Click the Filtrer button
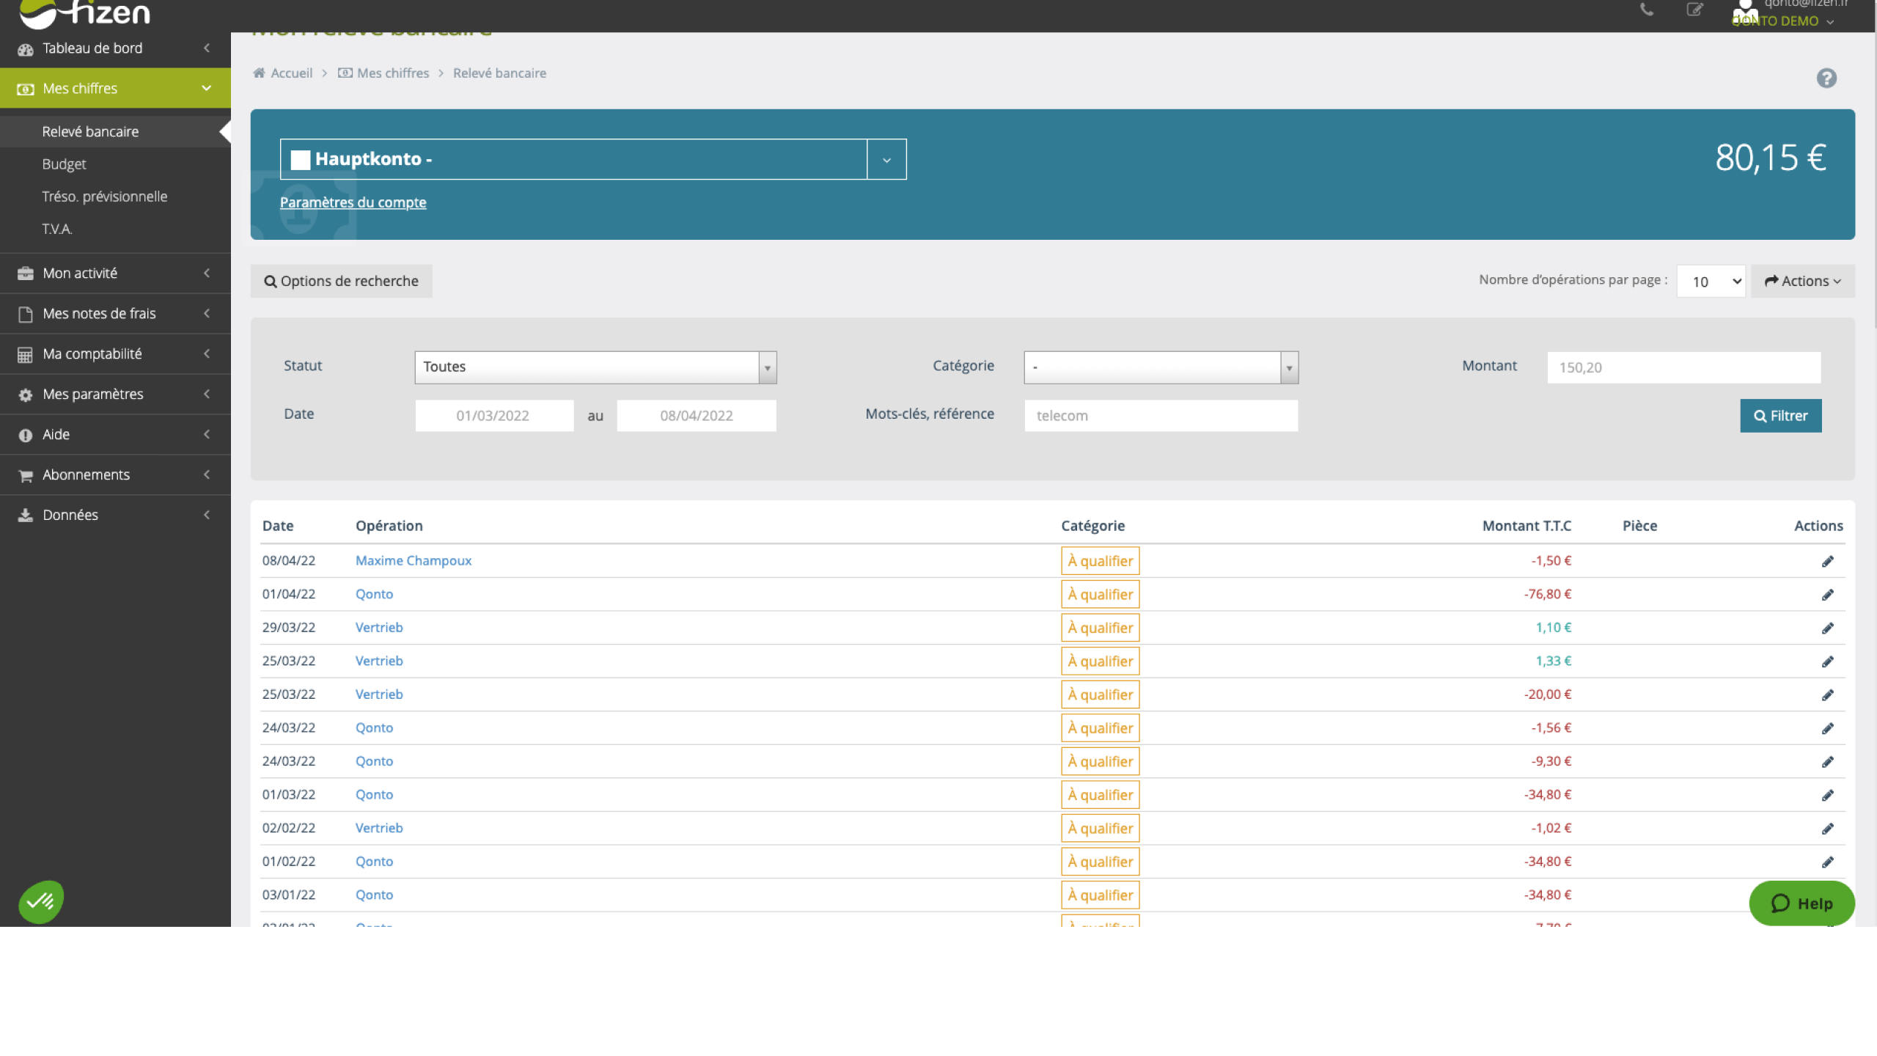The width and height of the screenshot is (1877, 1056). (1780, 416)
